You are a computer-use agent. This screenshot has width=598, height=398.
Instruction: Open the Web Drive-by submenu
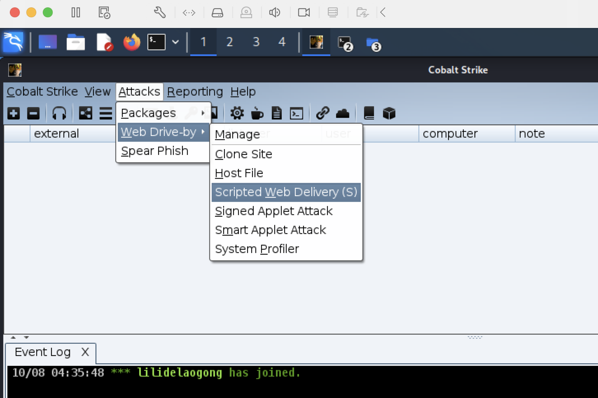point(163,132)
